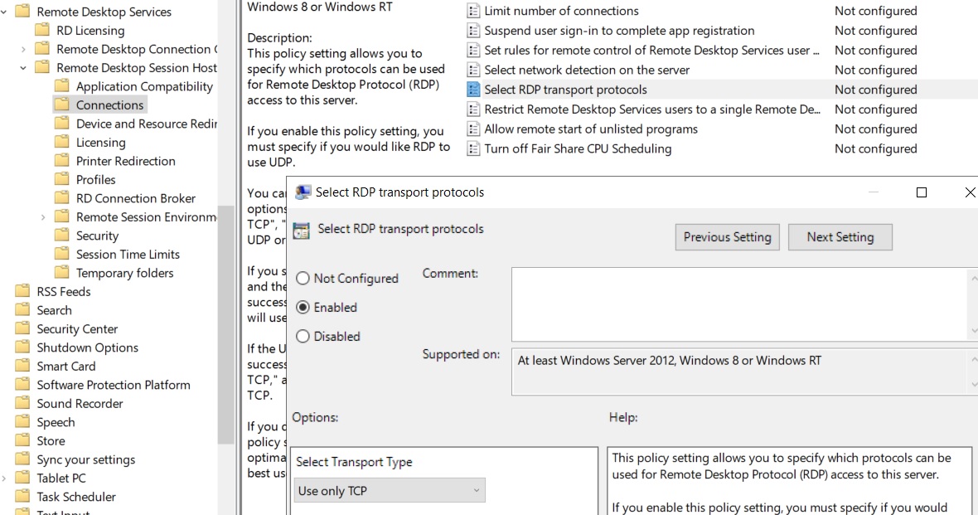This screenshot has height=515, width=978.
Task: Click the RD Licensing folder icon
Action: coord(42,31)
